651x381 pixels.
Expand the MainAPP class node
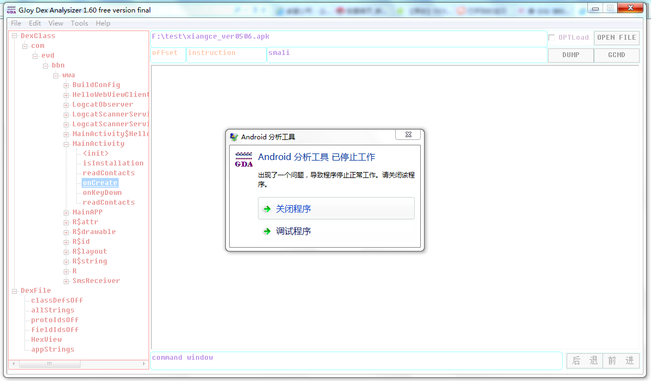point(66,212)
